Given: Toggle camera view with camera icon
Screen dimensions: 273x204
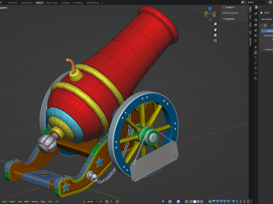Looking at the screenshot, I should click(x=215, y=35).
